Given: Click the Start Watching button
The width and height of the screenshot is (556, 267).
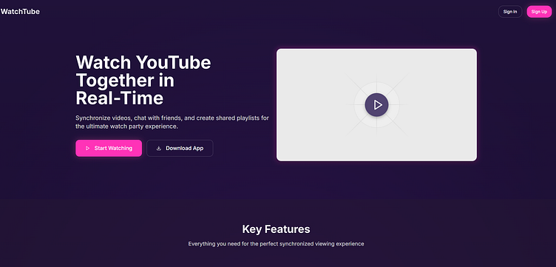Looking at the screenshot, I should 109,148.
